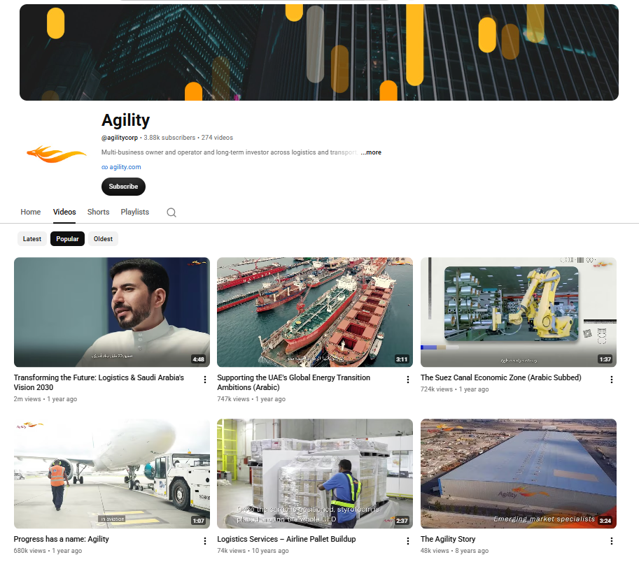Open options menu for Airline Pallet Buildup video
This screenshot has height=562, width=639.
408,541
